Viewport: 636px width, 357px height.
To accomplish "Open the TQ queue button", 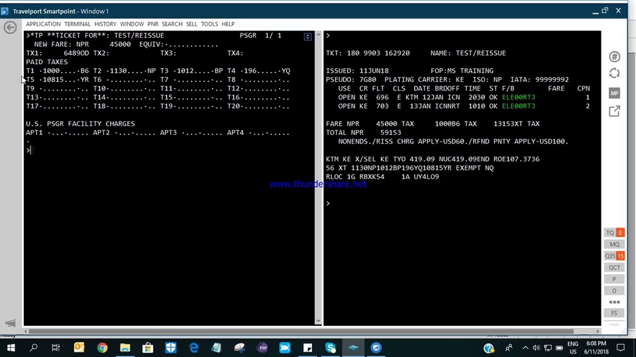I will click(x=614, y=233).
